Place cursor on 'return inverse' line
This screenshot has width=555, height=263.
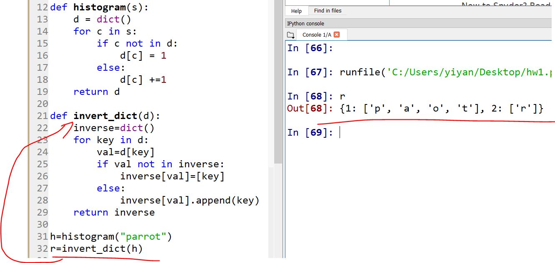114,212
